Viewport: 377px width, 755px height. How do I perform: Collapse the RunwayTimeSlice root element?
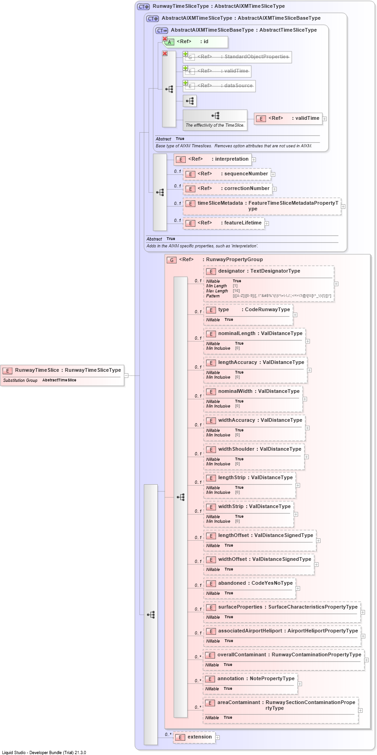tap(126, 375)
